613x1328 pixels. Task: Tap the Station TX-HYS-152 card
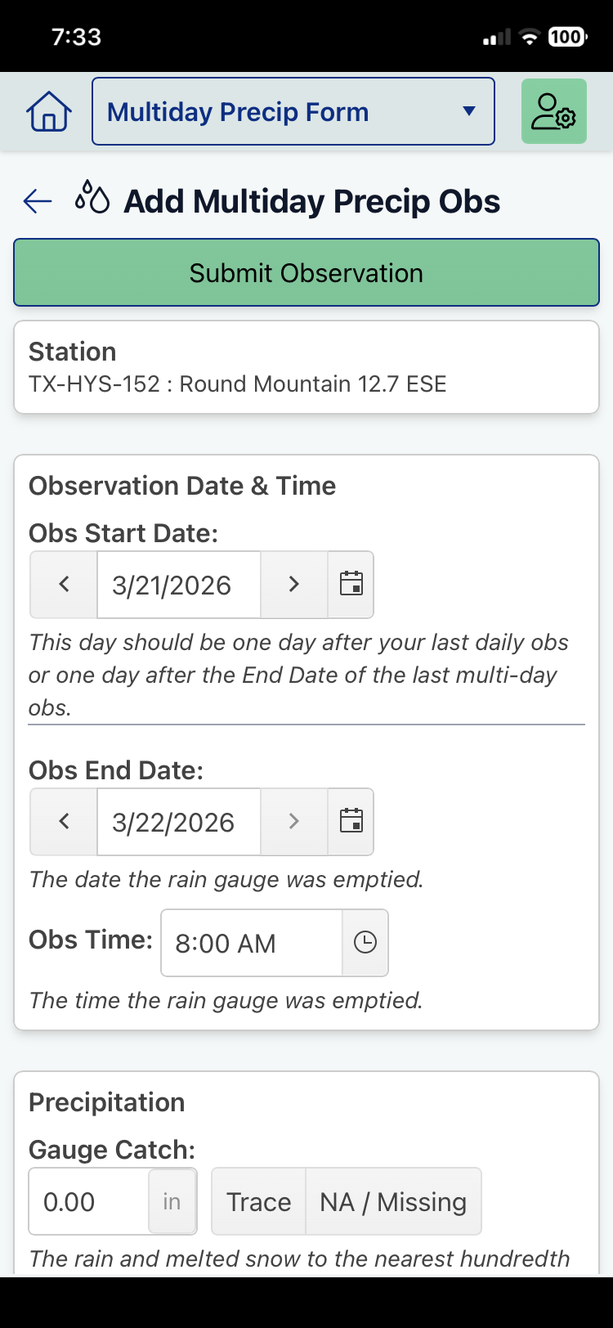306,367
